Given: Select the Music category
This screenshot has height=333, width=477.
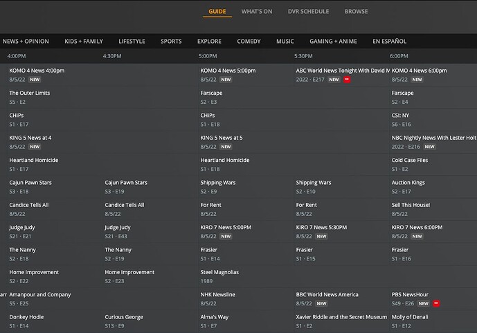Looking at the screenshot, I should [285, 42].
